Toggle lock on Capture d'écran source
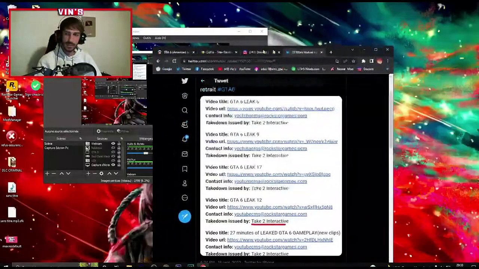Image resolution: width=479 pixels, height=269 pixels. click(119, 165)
